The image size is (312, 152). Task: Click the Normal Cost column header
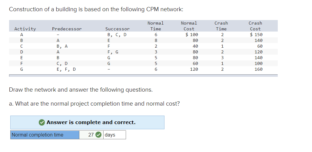tap(189, 26)
